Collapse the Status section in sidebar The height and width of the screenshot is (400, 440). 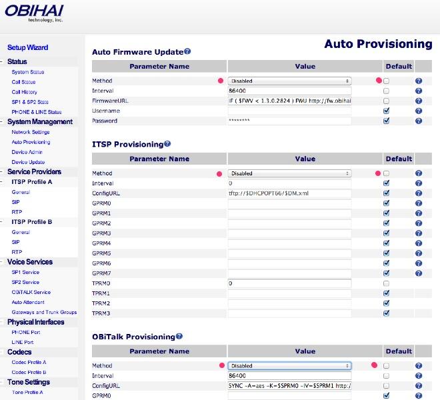click(x=2, y=61)
